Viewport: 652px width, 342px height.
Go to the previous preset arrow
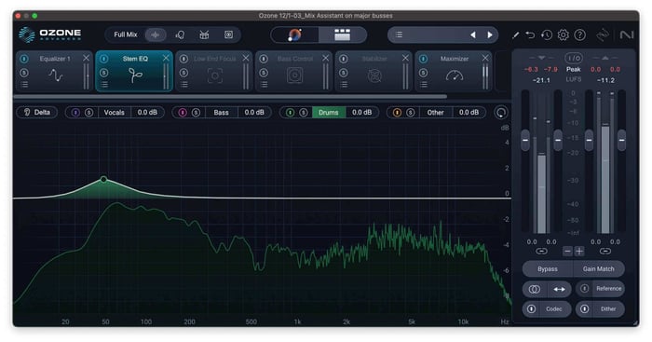pyautogui.click(x=473, y=35)
